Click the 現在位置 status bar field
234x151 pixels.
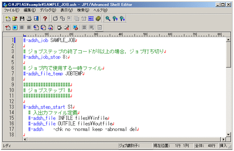coord(173,146)
